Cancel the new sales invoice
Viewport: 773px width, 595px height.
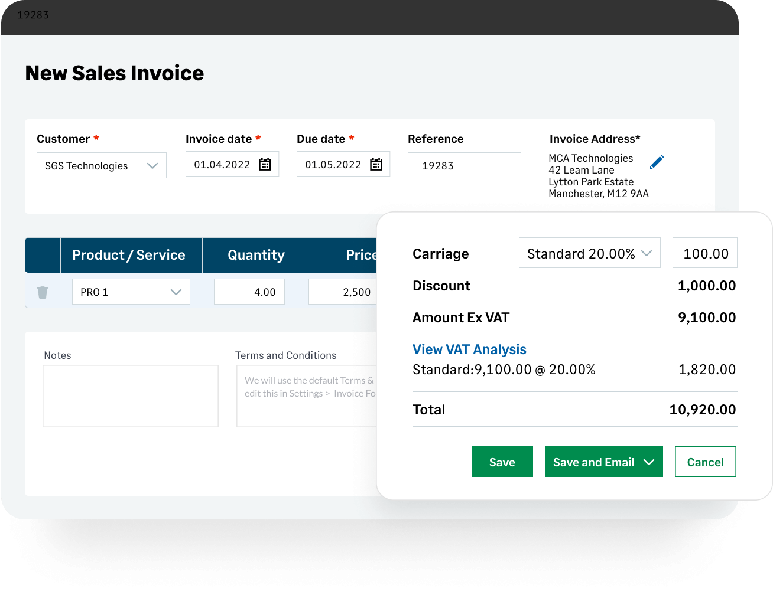click(x=705, y=462)
